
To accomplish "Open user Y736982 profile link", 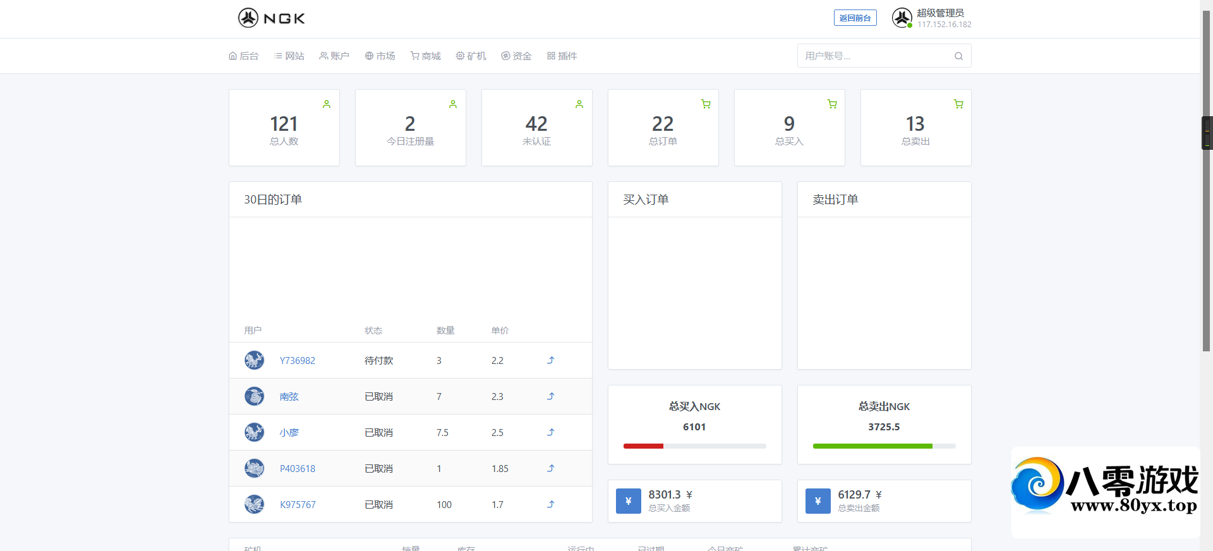I will click(x=298, y=360).
